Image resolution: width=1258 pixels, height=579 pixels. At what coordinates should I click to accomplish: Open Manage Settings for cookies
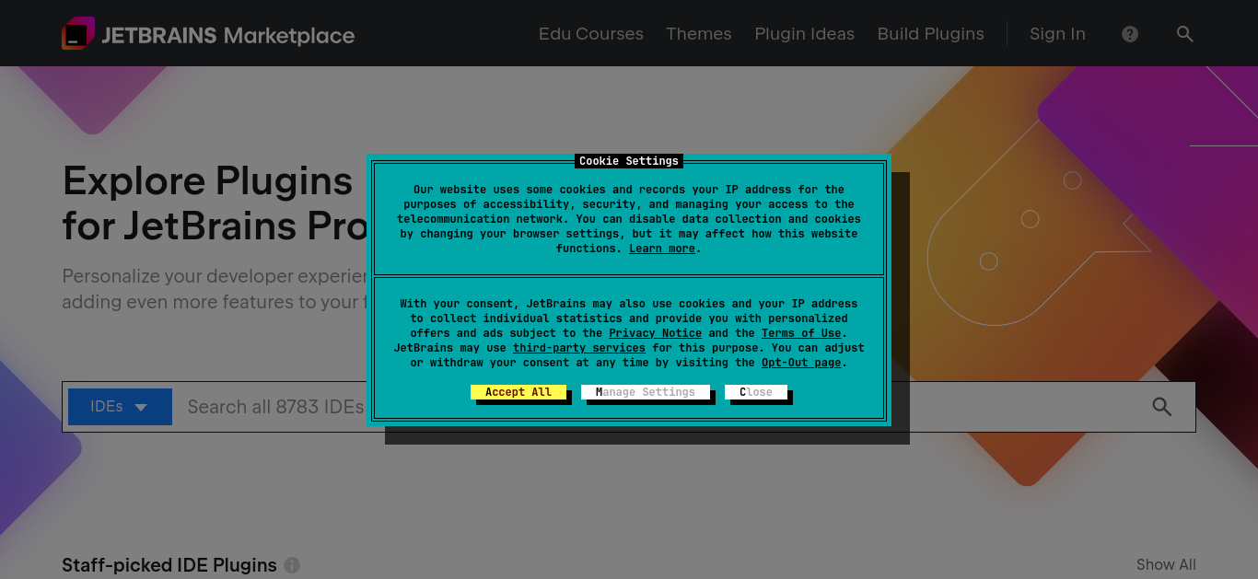[646, 392]
